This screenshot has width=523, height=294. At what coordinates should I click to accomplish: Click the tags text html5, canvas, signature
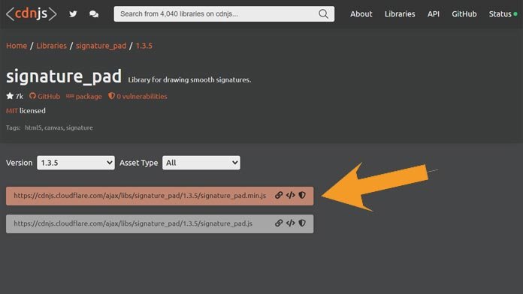point(59,127)
